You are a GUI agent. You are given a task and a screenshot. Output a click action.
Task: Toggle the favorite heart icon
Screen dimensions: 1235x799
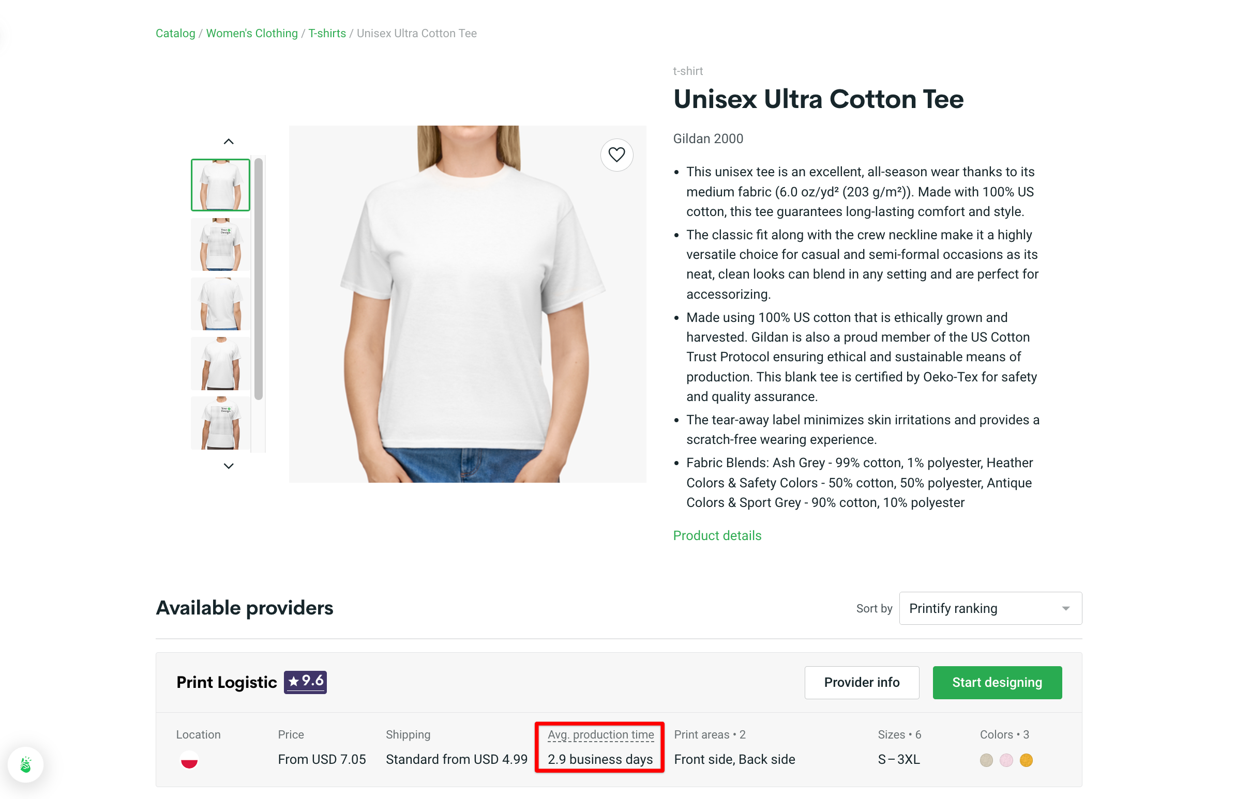click(617, 155)
